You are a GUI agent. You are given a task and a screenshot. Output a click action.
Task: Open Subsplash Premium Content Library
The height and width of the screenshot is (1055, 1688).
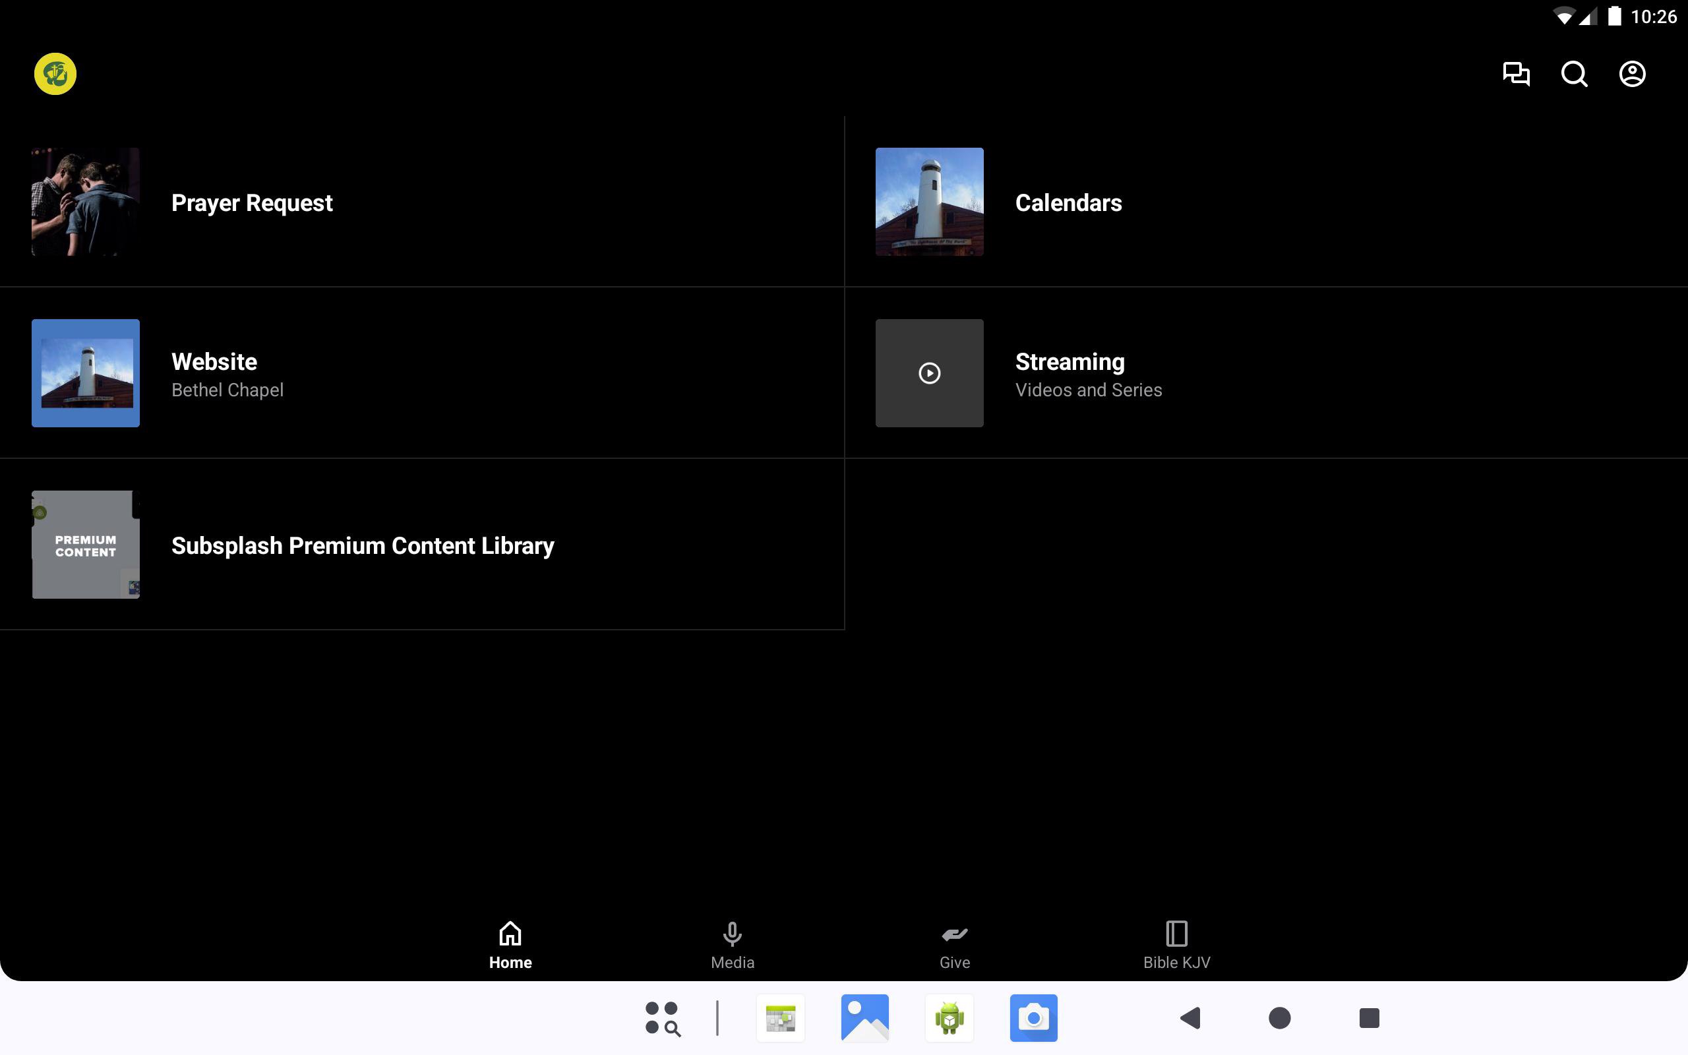pos(362,546)
